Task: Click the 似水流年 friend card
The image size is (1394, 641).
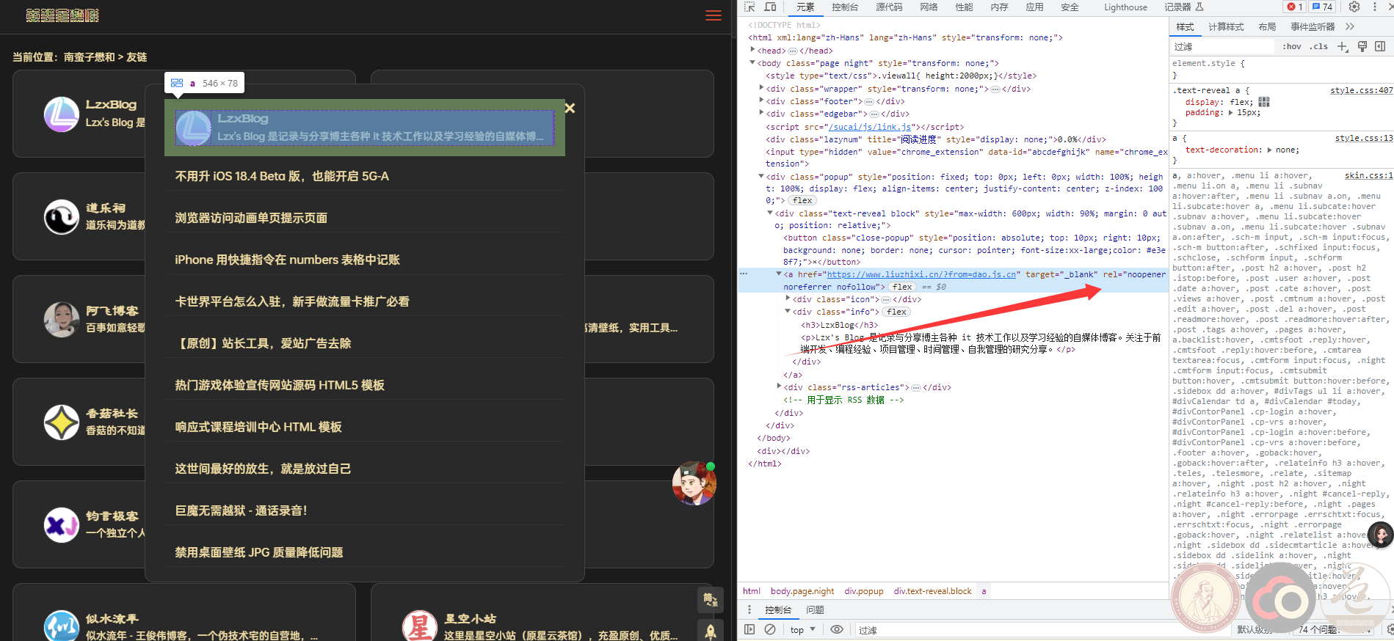Action: 184,612
